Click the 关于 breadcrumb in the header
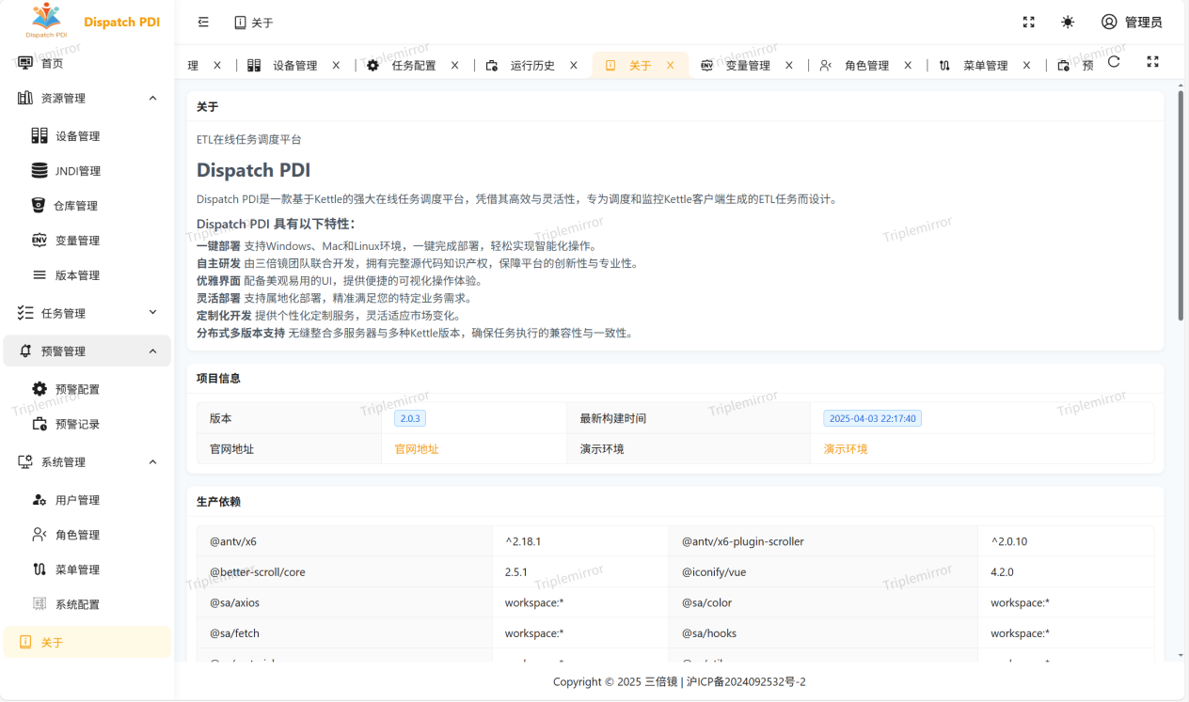This screenshot has width=1189, height=702. (254, 23)
